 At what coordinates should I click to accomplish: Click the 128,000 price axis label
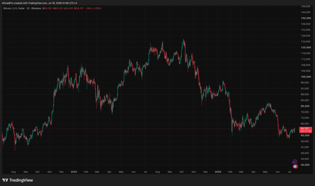coord(306,36)
